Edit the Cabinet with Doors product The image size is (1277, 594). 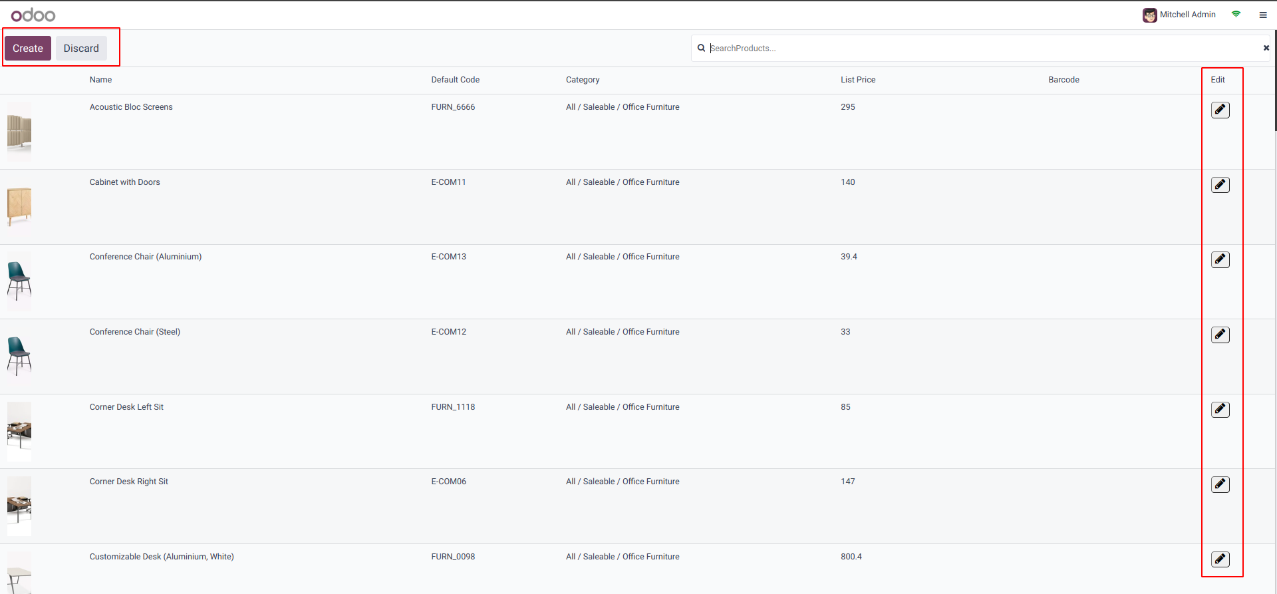point(1220,185)
